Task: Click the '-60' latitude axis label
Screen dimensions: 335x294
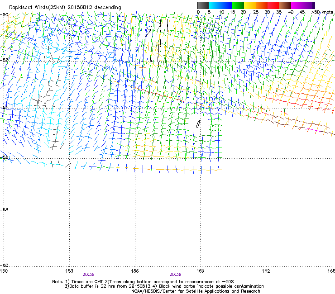Action: (4, 265)
